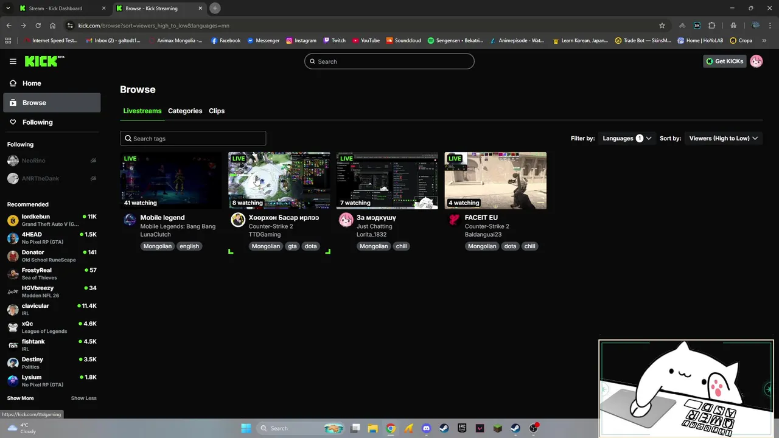Click the gta tag on TTDGaming stream
779x438 pixels.
pos(292,246)
